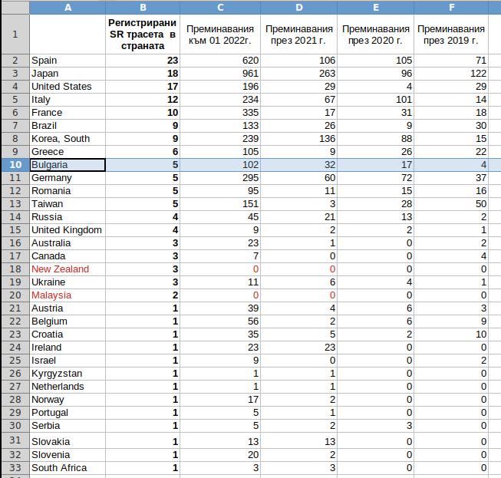Click the column B header

pyautogui.click(x=143, y=7)
